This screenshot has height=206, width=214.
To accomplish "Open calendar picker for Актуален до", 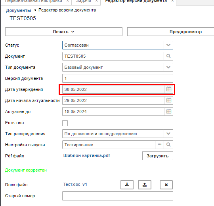I will [169, 112].
